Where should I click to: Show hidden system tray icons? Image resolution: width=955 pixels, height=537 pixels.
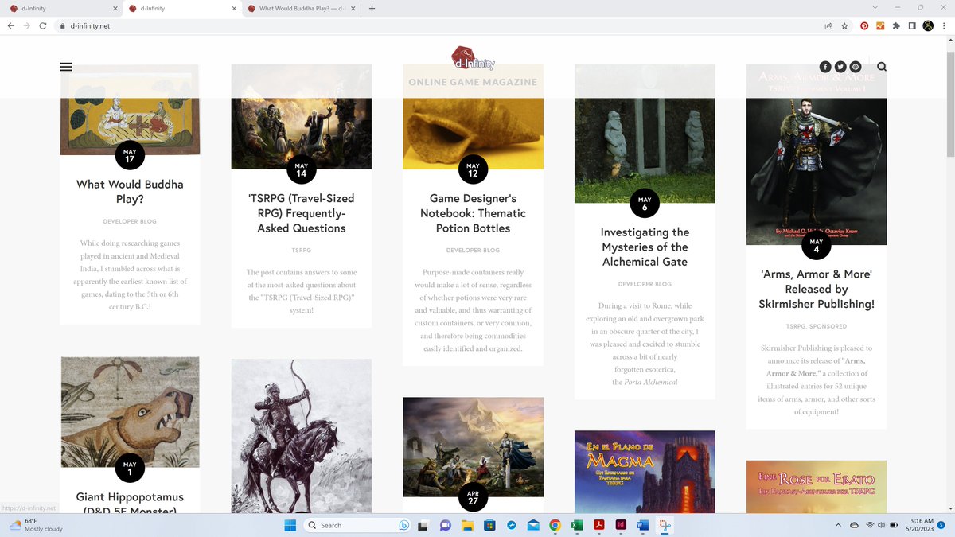(x=838, y=525)
